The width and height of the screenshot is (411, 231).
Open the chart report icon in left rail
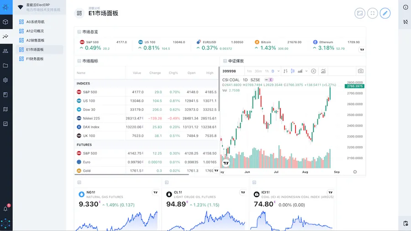click(x=5, y=124)
